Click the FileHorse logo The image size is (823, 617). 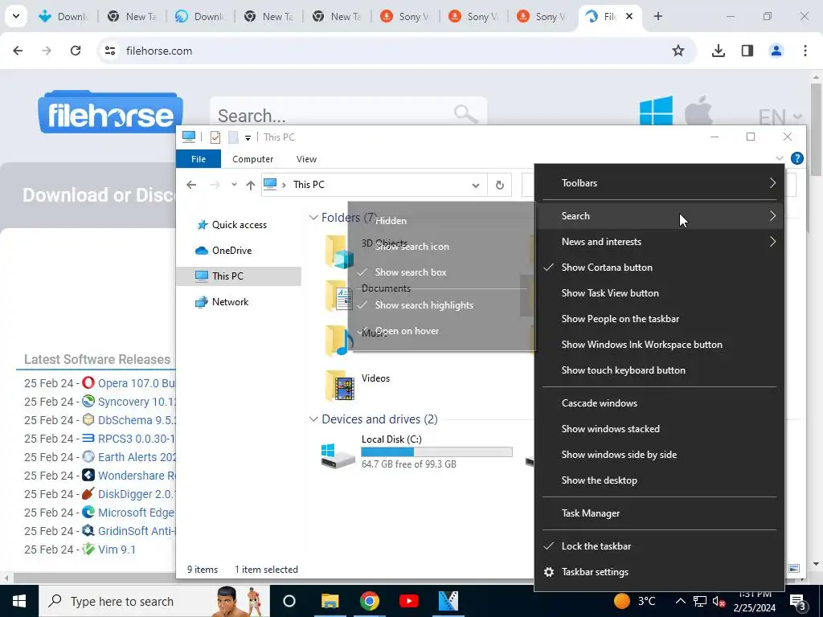(x=110, y=112)
